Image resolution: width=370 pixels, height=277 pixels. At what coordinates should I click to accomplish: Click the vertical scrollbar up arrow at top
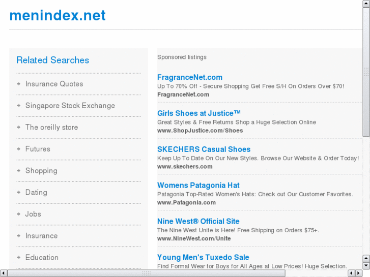366,4
